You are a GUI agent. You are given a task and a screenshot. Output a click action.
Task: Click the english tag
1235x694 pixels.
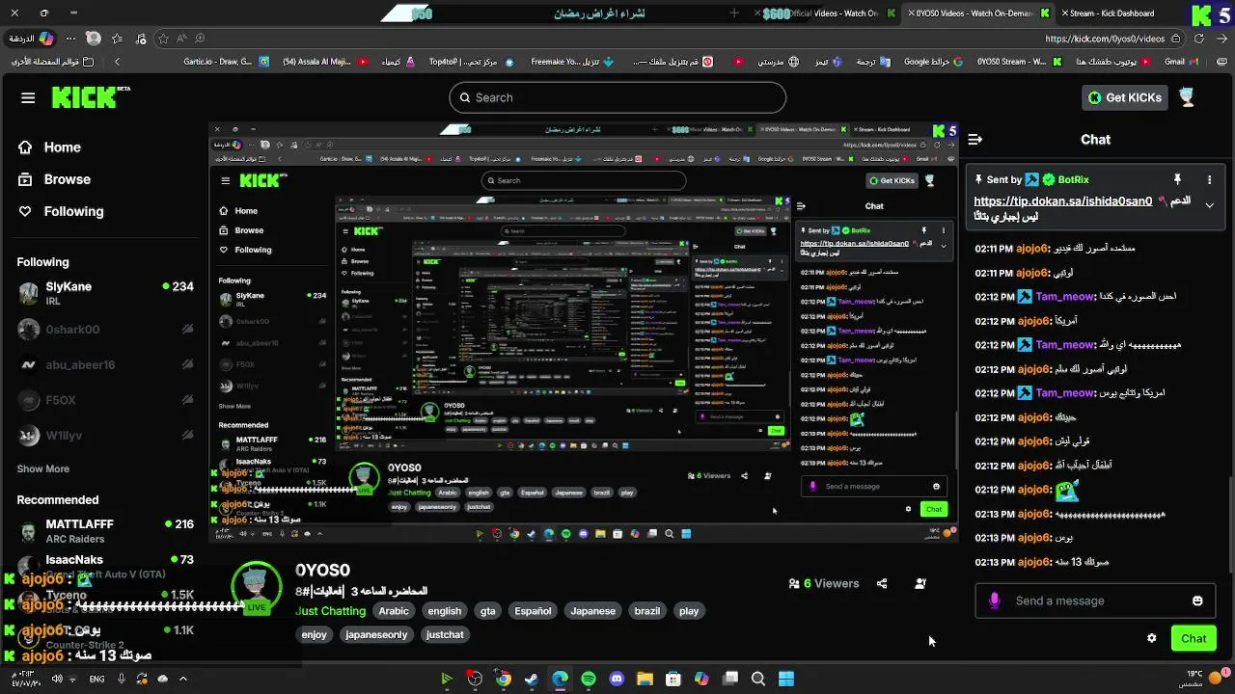pos(444,611)
